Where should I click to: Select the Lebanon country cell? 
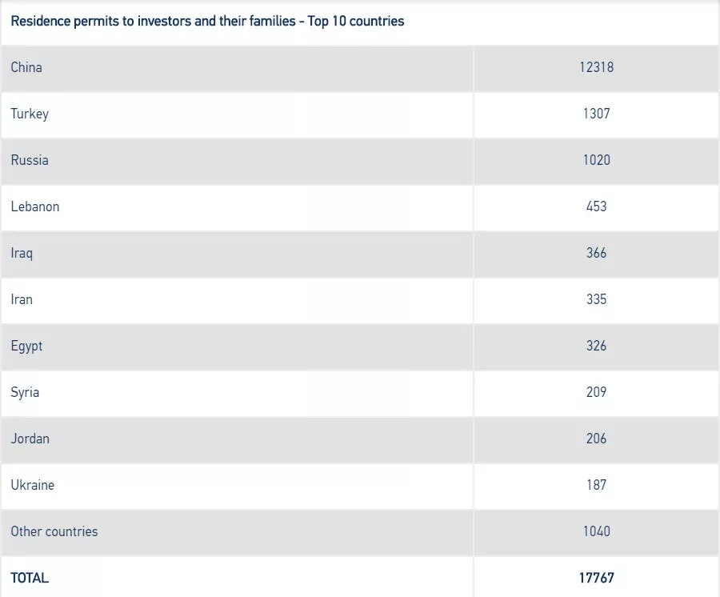(x=35, y=206)
